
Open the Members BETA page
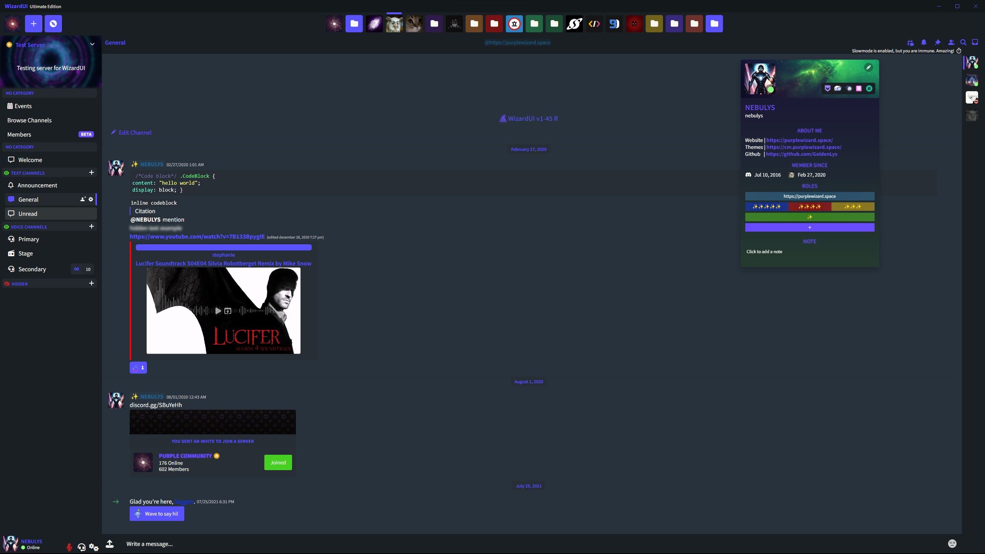(x=50, y=135)
